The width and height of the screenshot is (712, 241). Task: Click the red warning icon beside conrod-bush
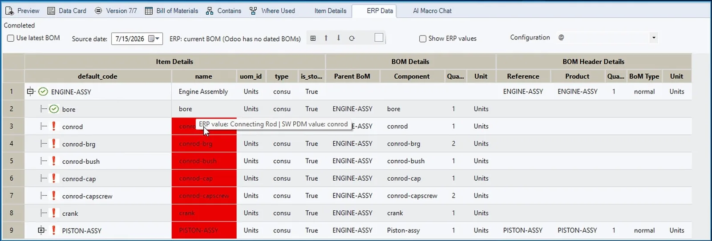(x=54, y=161)
